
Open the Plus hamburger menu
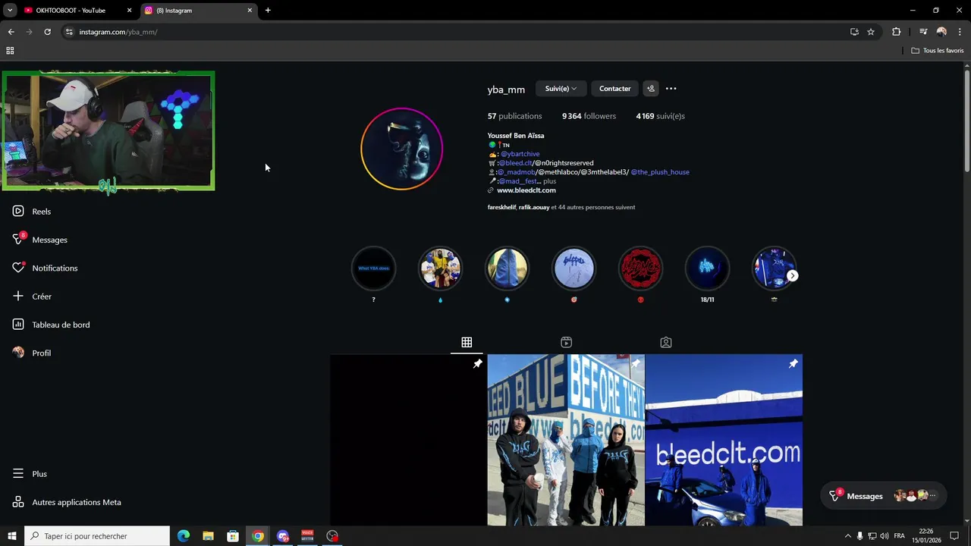(30, 474)
